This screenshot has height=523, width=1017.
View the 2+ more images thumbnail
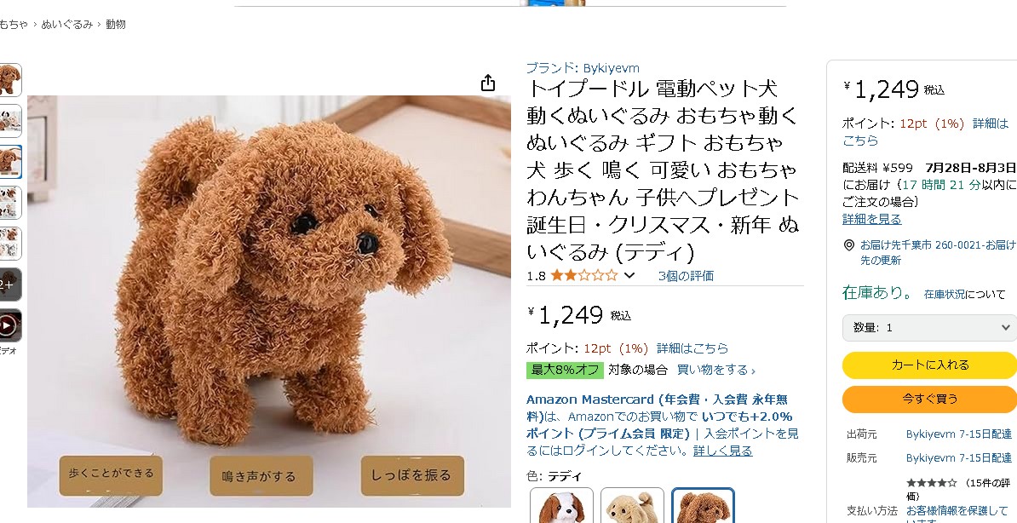pyautogui.click(x=9, y=284)
